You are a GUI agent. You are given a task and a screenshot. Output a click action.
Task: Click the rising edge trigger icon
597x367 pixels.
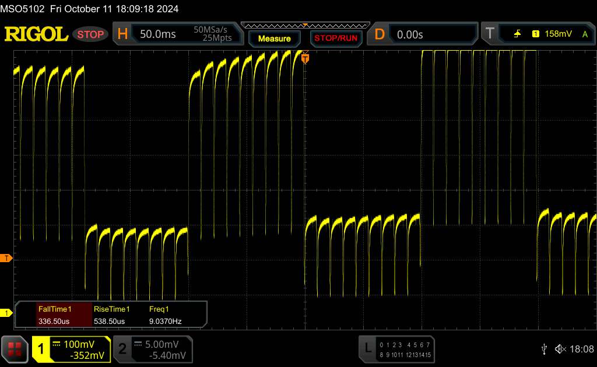[x=517, y=34]
